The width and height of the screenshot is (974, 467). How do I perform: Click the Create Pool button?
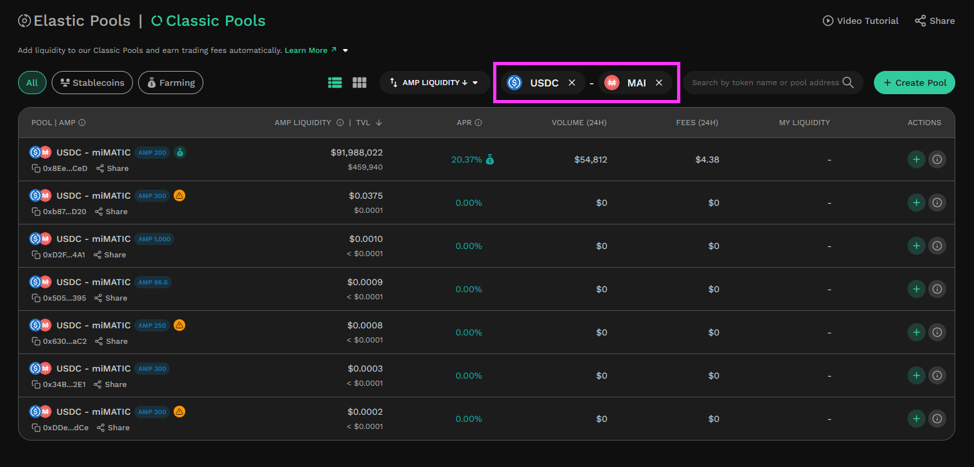tap(915, 83)
